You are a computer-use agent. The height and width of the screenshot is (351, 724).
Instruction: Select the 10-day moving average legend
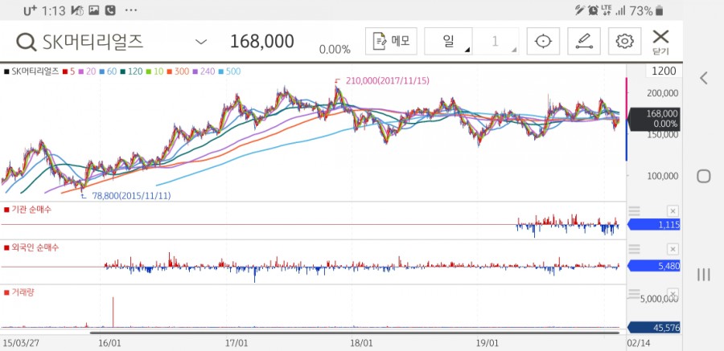(154, 71)
